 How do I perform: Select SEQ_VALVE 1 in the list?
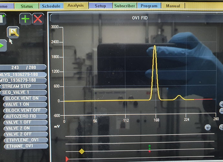(24, 92)
